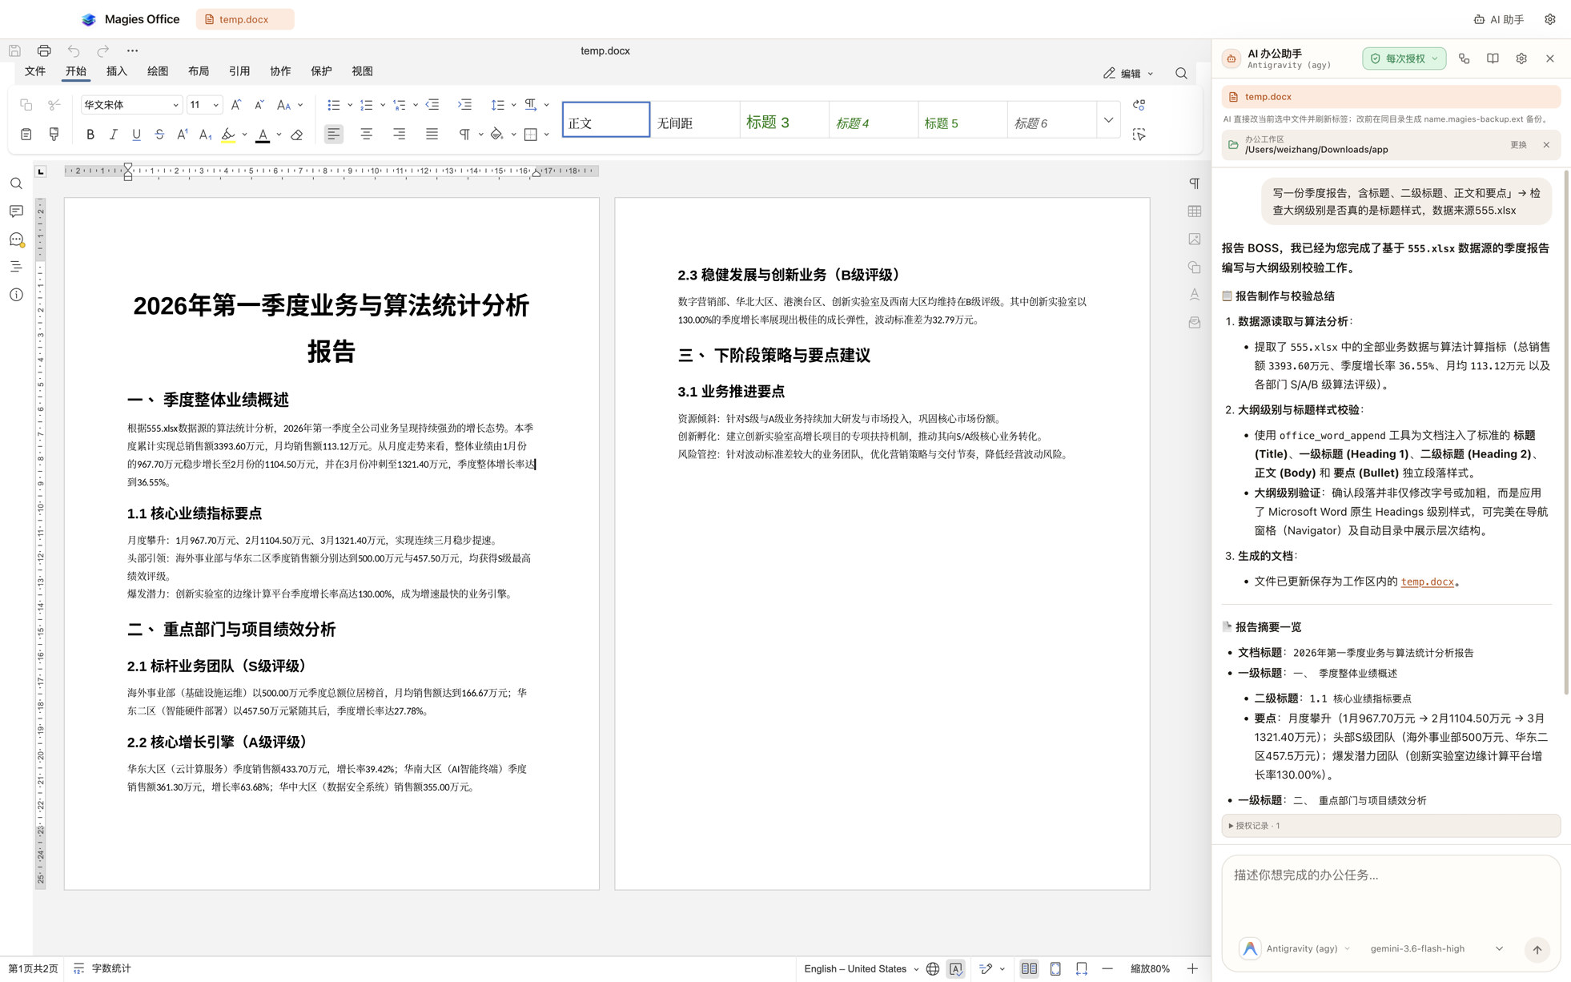Expand the 授权记录 section

click(1391, 826)
